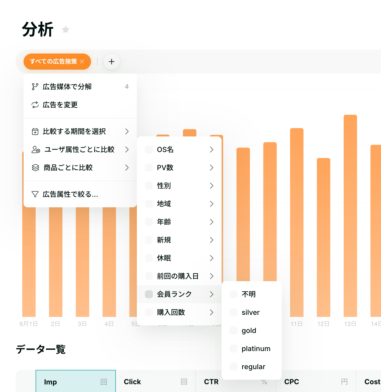This screenshot has width=381, height=392.
Task: Expand the chevron on ユーザ属性ごとに比較
Action: coord(127,150)
